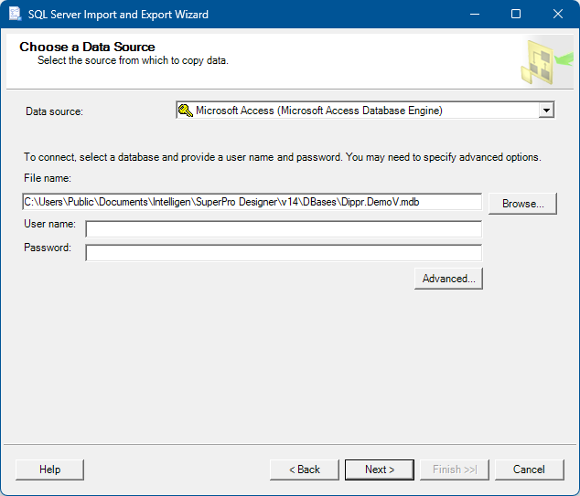
Task: Click the wizard icon in the title bar
Action: tap(16, 14)
